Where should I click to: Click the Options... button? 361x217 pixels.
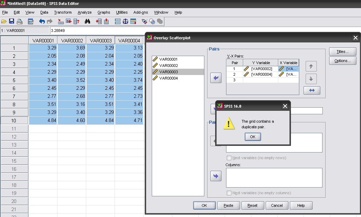pyautogui.click(x=342, y=61)
